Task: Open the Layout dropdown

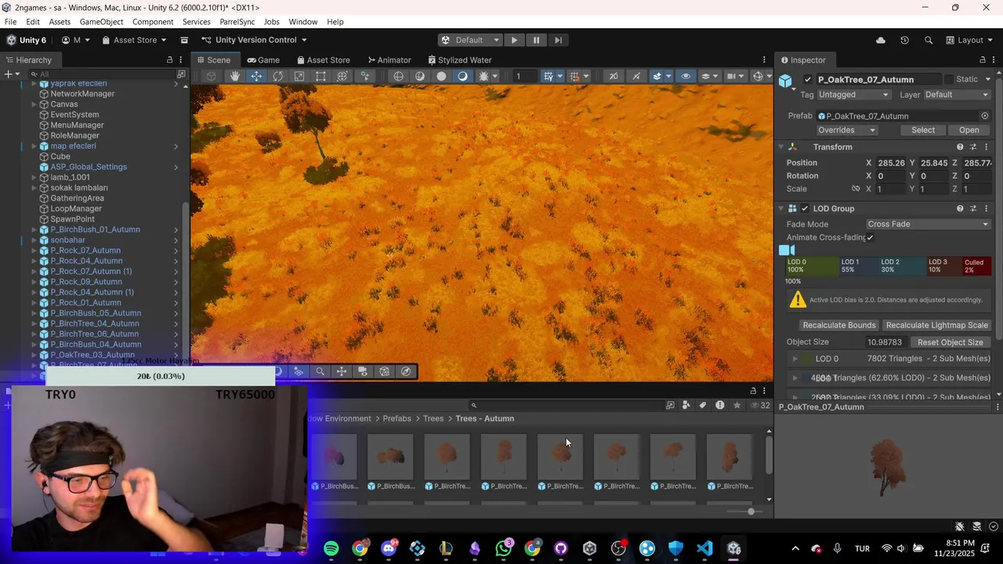Action: tap(970, 40)
